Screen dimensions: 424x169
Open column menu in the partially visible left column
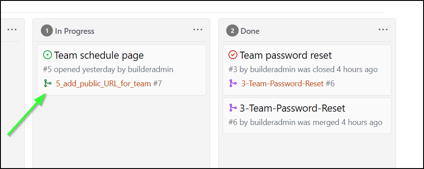click(12, 29)
